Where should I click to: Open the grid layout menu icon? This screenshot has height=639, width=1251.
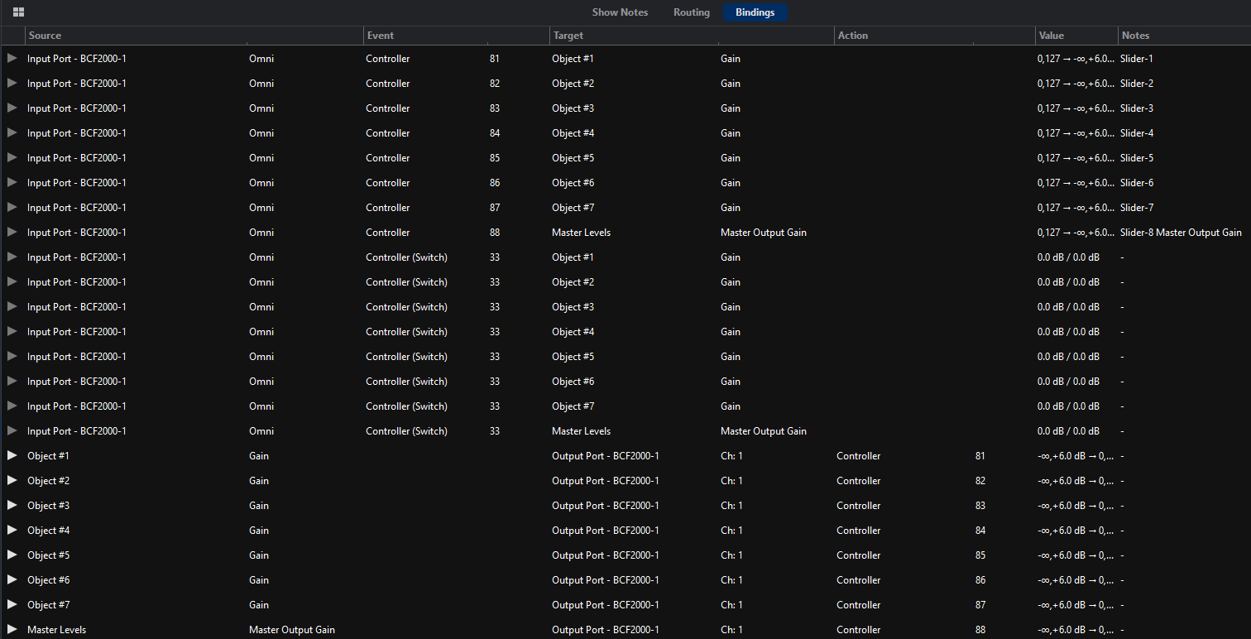point(18,12)
